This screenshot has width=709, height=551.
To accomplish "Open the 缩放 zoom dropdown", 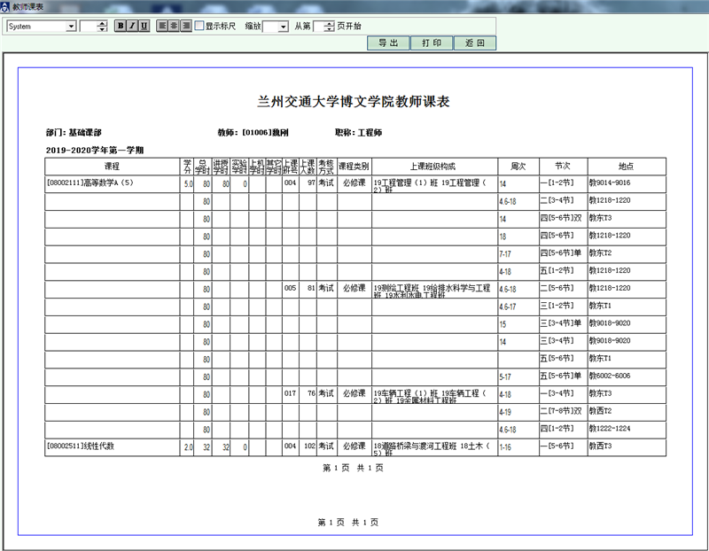I will (x=283, y=27).
